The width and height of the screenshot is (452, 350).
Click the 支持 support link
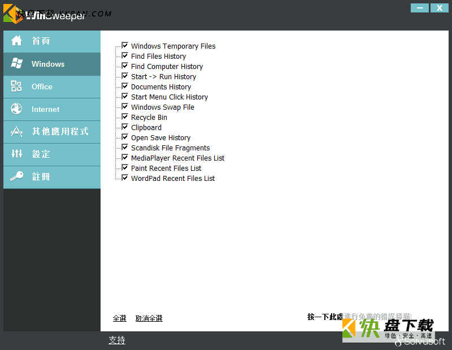tap(117, 340)
